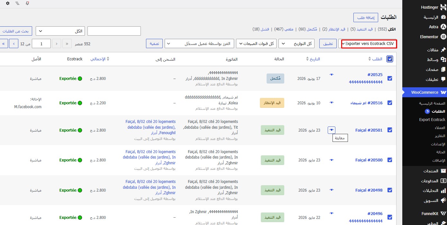
Task: Open Export Ecotrack submenu item
Action: 432,120
